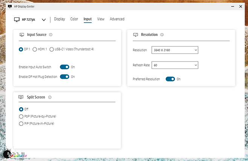Click the Resolution panel icon
This screenshot has height=161, width=248.
point(136,35)
